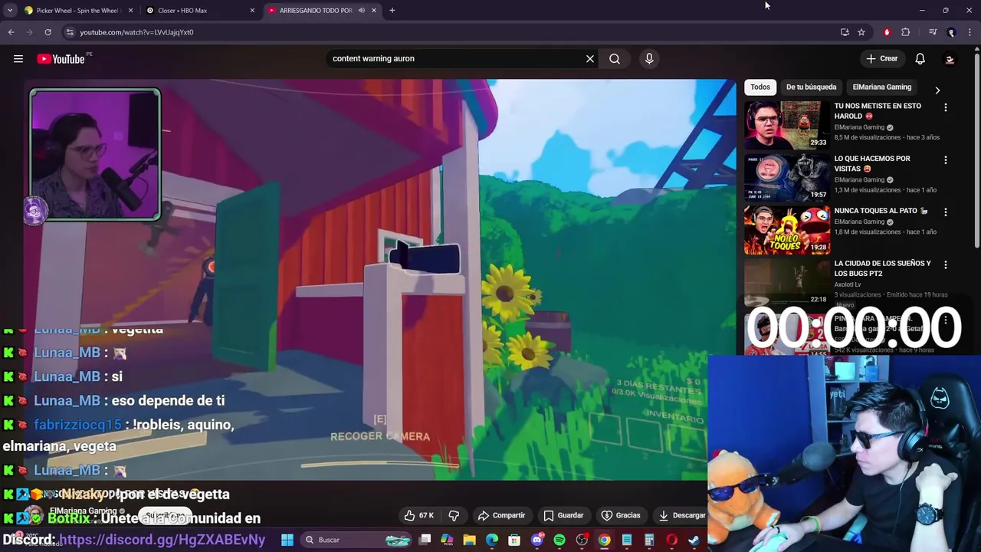Viewport: 981px width, 552px height.
Task: Open Task View on taskbar
Action: [x=425, y=540]
